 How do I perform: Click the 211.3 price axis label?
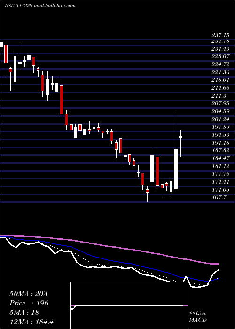tap(219, 96)
